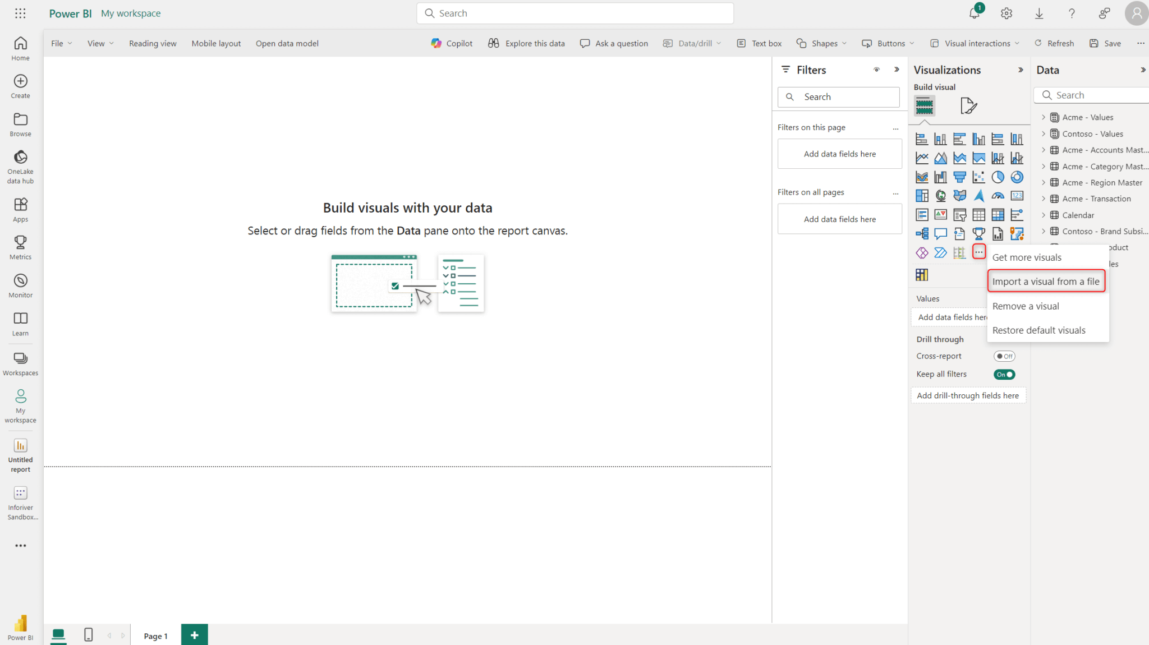Image resolution: width=1149 pixels, height=645 pixels.
Task: Select the donut chart visual
Action: pos(1017,177)
